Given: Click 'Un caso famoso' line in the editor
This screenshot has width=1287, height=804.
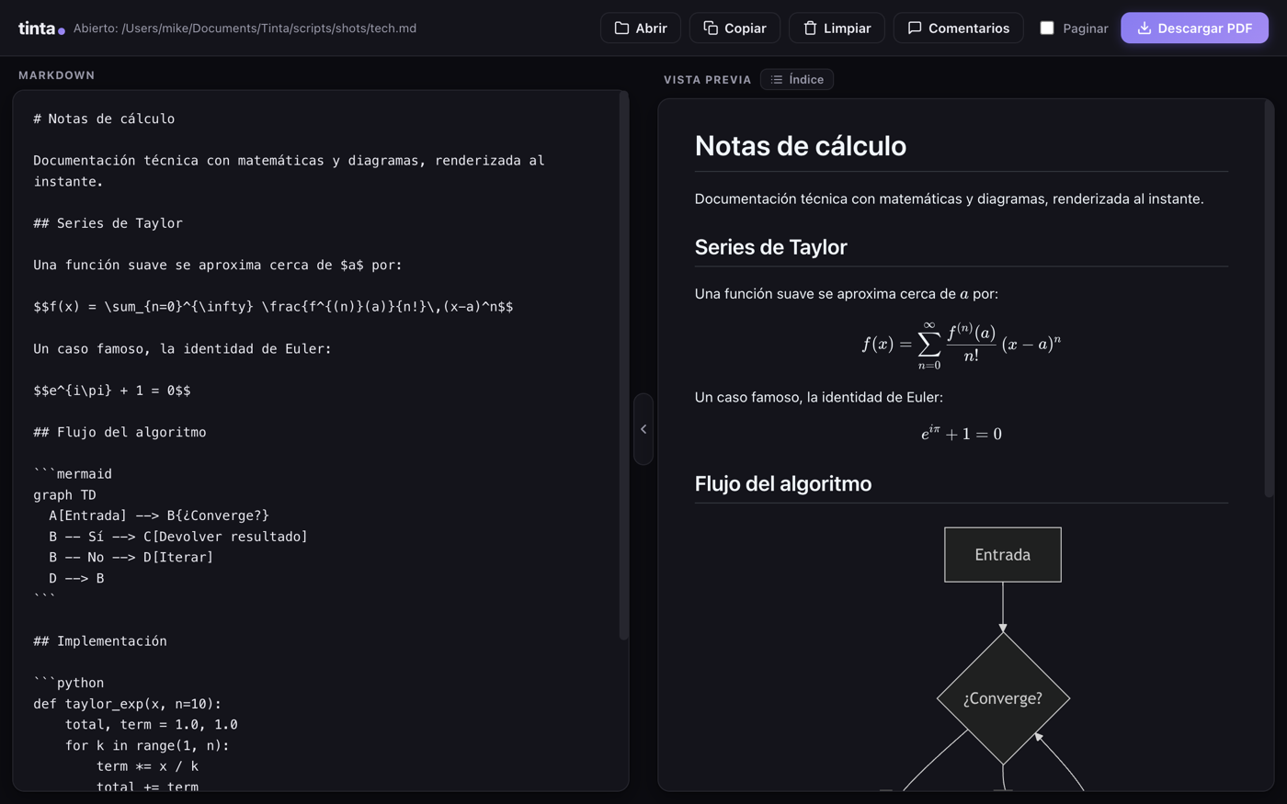Looking at the screenshot, I should (x=182, y=349).
